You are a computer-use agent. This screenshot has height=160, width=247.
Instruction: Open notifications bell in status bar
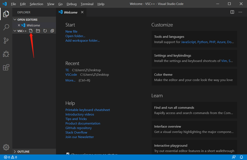click(241, 157)
